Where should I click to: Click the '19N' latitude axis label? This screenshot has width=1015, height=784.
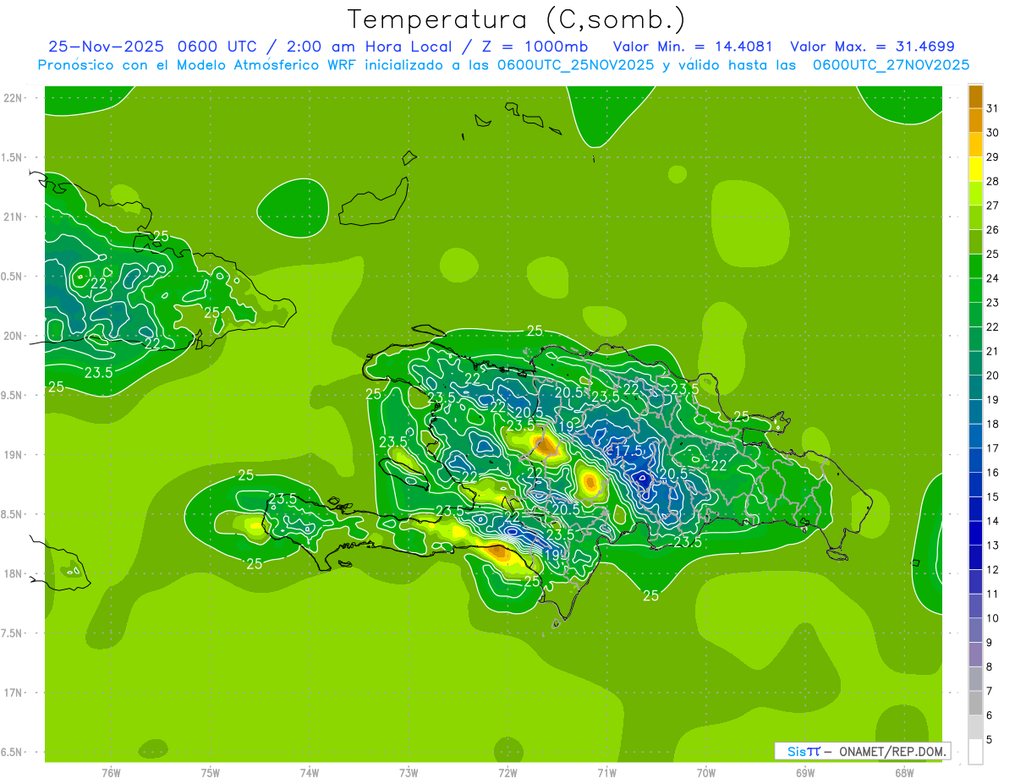click(13, 455)
